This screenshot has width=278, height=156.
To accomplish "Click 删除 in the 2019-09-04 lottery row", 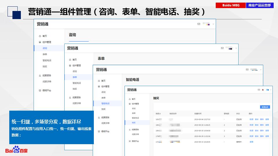I will click(261, 119).
